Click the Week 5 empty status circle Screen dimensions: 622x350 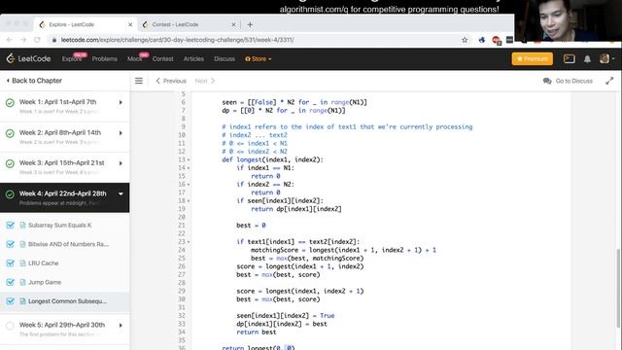click(x=10, y=326)
